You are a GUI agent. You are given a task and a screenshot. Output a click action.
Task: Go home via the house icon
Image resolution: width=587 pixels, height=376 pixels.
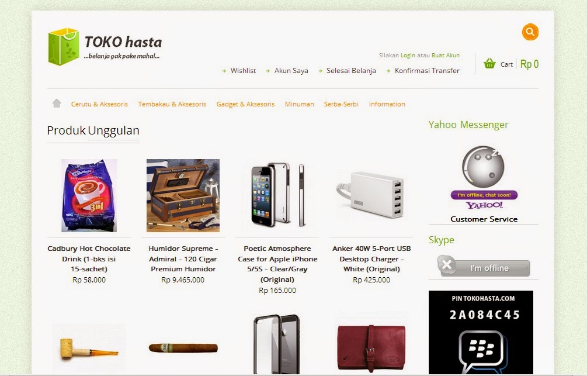57,103
